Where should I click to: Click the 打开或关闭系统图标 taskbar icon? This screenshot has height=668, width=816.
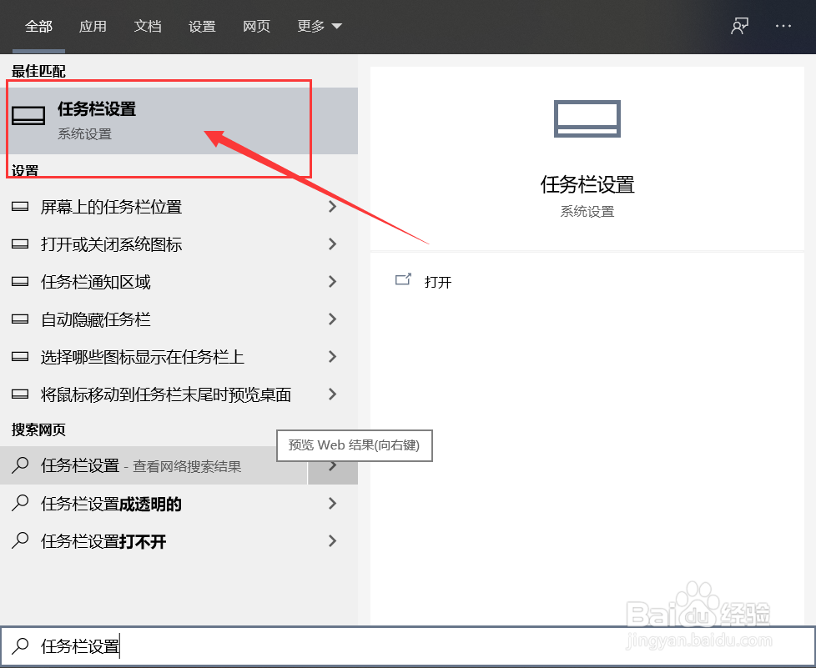pos(19,244)
